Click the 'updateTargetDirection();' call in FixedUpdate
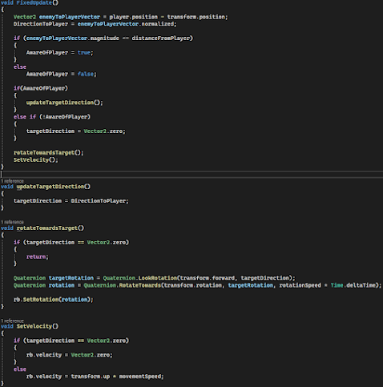 pyautogui.click(x=64, y=103)
